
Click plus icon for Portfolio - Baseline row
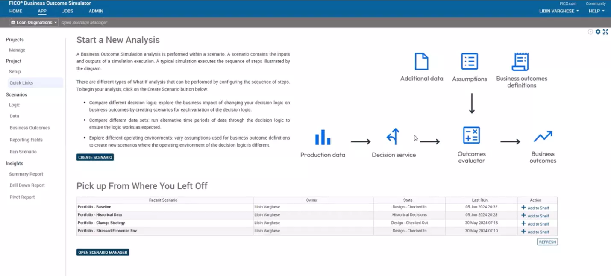tap(523, 207)
